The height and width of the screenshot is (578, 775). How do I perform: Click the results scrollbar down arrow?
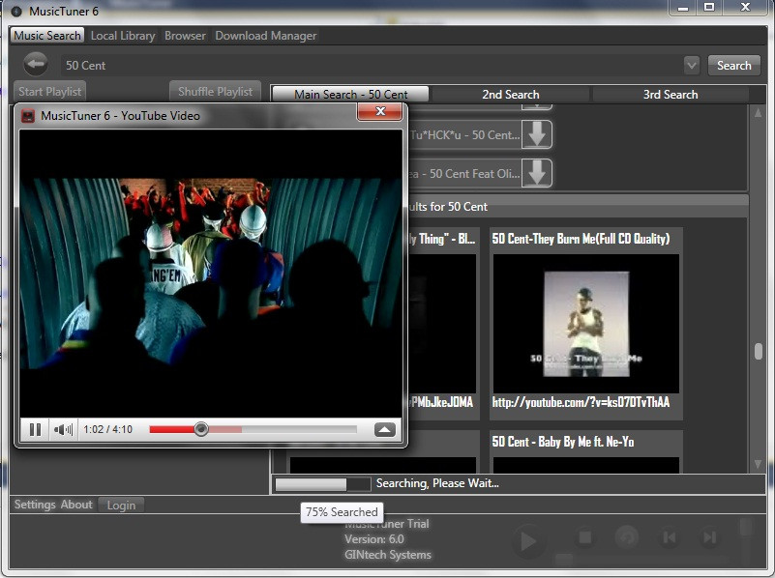[x=758, y=464]
